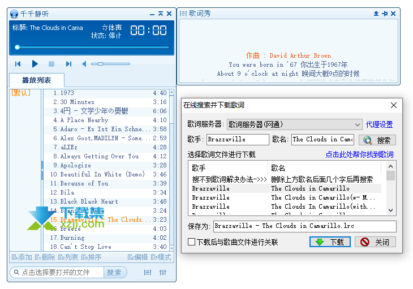
Task: Toggle the lyrics window icon beside equalizer
Action: coord(148,273)
